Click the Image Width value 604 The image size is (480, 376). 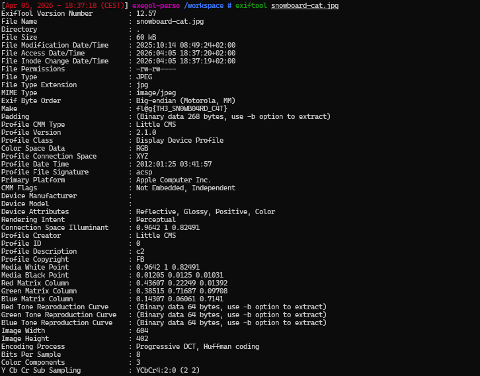(x=142, y=330)
